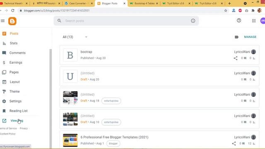265x149 pixels.
Task: Switch to the Technical Marathi tab
Action: pyautogui.click(x=14, y=3)
